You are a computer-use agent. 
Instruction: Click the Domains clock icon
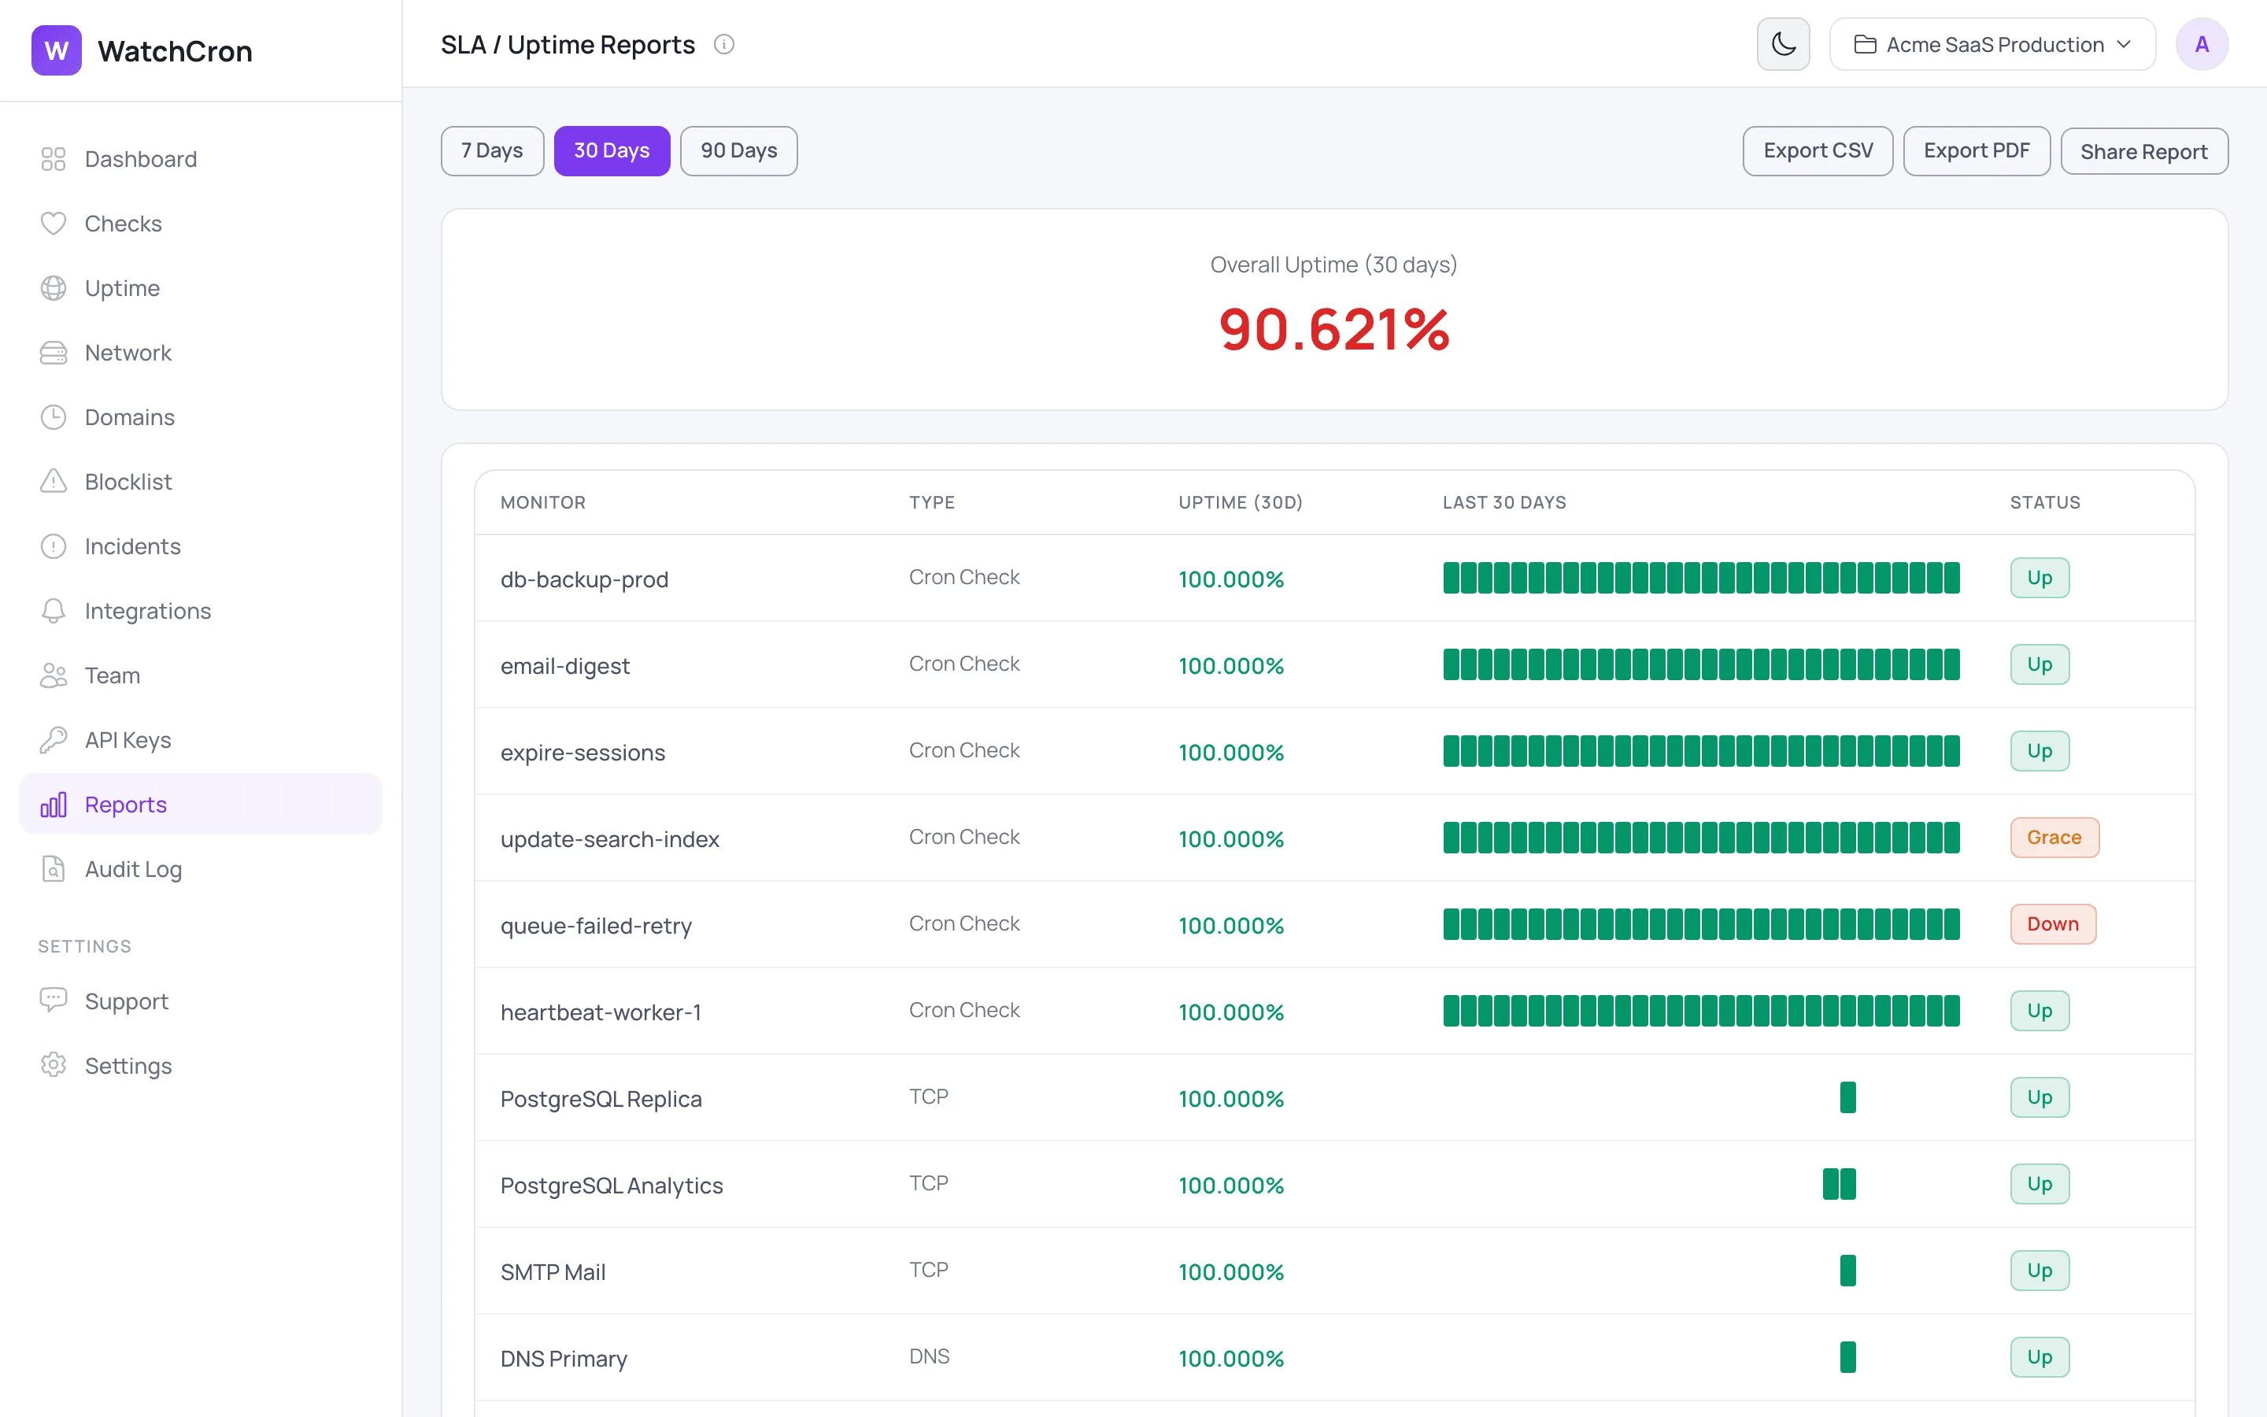pos(54,417)
